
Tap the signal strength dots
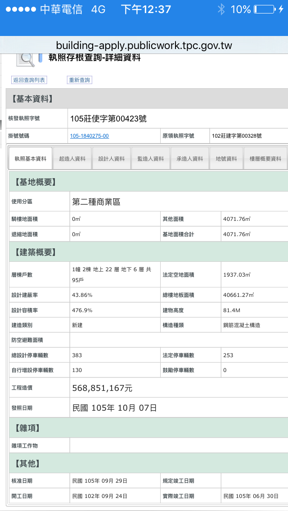tap(20, 9)
